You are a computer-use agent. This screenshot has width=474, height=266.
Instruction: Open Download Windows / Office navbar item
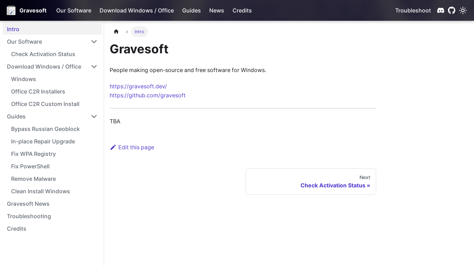coord(137,10)
